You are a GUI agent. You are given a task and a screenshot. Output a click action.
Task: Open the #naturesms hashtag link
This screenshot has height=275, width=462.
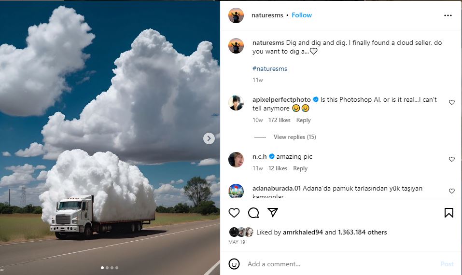pyautogui.click(x=270, y=69)
